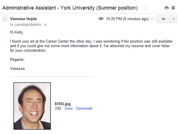Click the Regards closing line

17,59
